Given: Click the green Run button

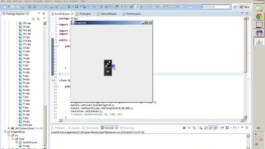Looking at the screenshot, I should click(x=77, y=7).
